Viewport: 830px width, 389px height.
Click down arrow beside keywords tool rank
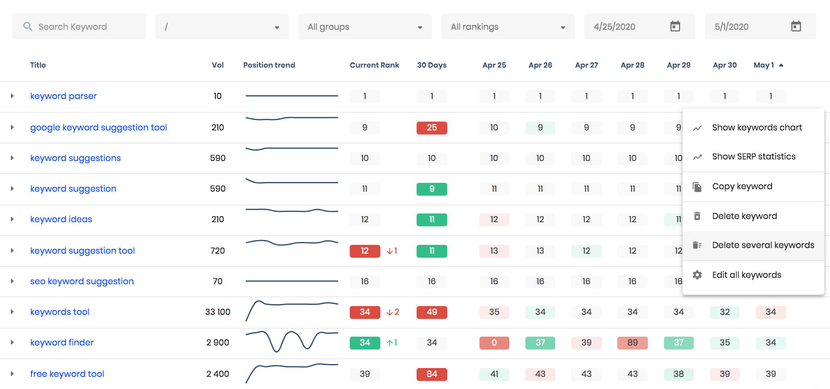(390, 312)
